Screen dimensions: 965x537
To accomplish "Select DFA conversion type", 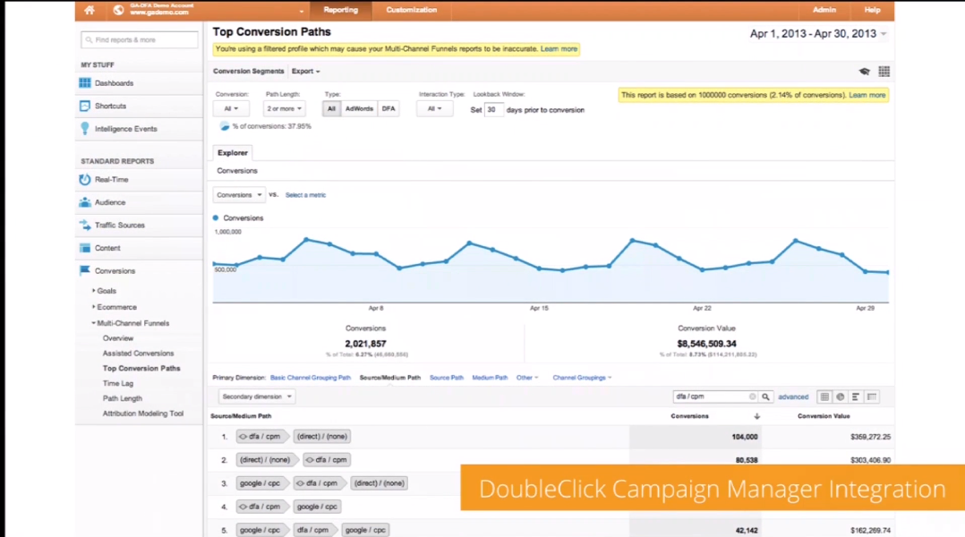I will [388, 108].
